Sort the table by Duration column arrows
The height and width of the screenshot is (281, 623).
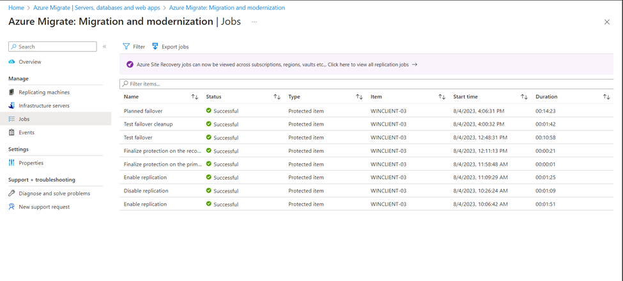click(x=606, y=97)
